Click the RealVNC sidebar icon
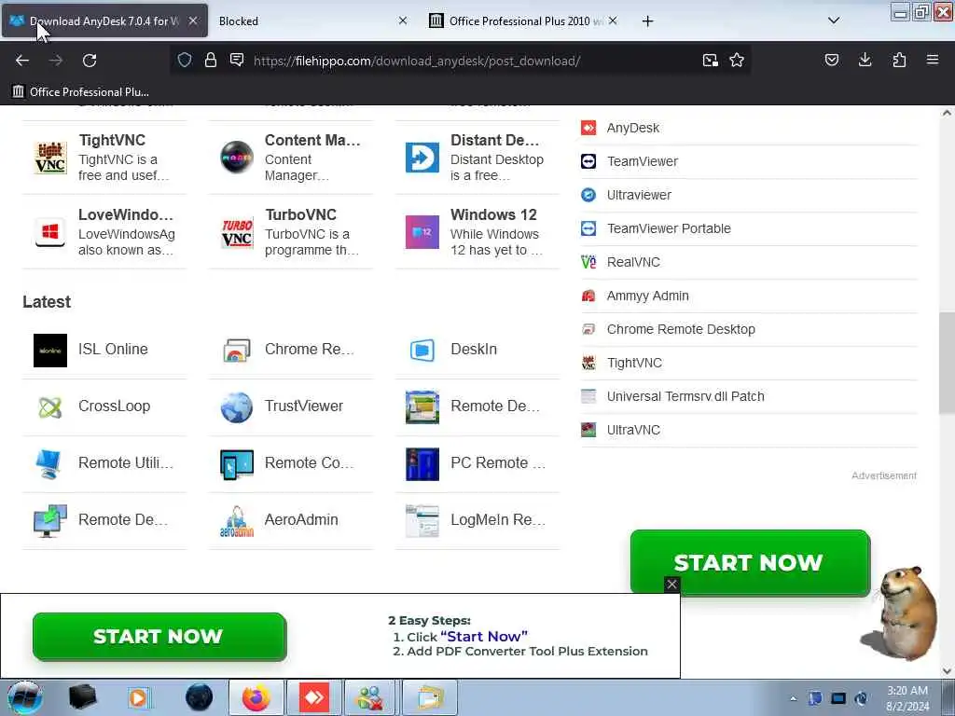The width and height of the screenshot is (955, 716). pos(588,262)
